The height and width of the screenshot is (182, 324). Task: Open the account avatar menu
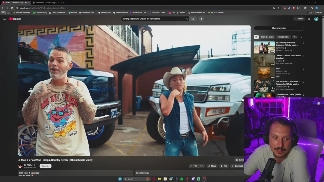click(x=316, y=19)
